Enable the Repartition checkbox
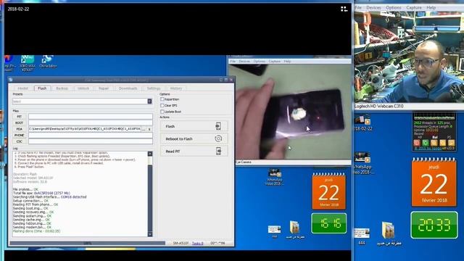 [x=162, y=99]
